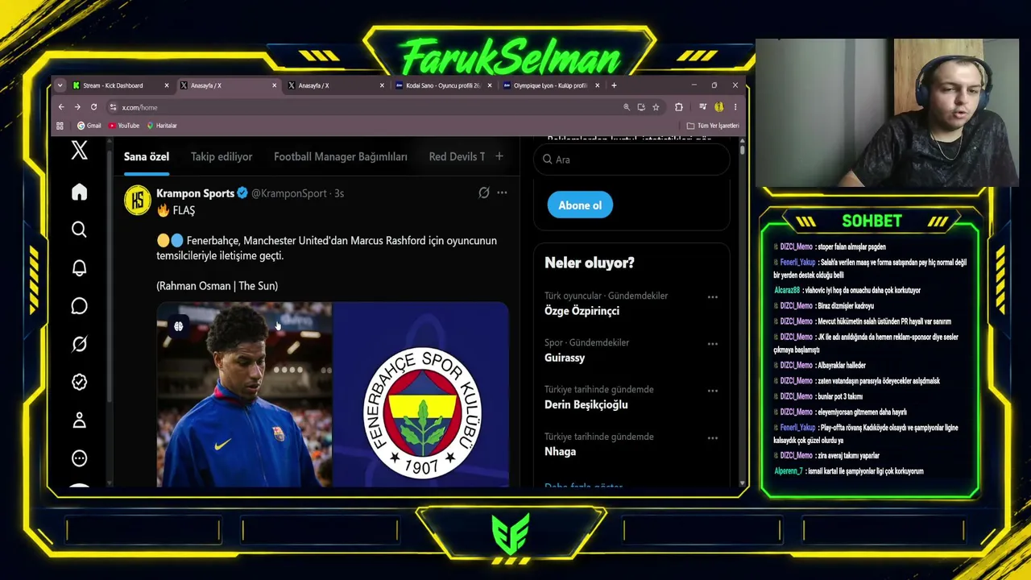
Task: Open the Derin Beşikçioğlu trending topic
Action: pyautogui.click(x=586, y=404)
